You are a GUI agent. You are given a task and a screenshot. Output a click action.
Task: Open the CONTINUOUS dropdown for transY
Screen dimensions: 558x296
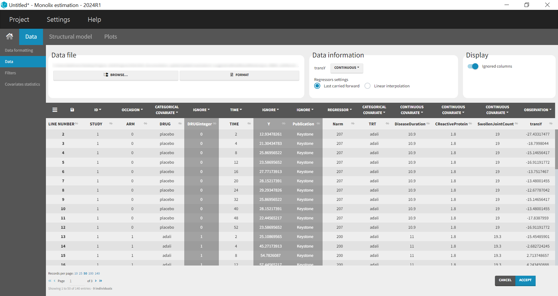(346, 68)
